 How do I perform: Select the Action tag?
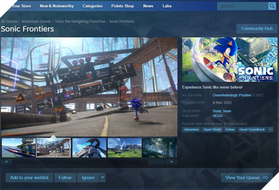[x=230, y=129]
